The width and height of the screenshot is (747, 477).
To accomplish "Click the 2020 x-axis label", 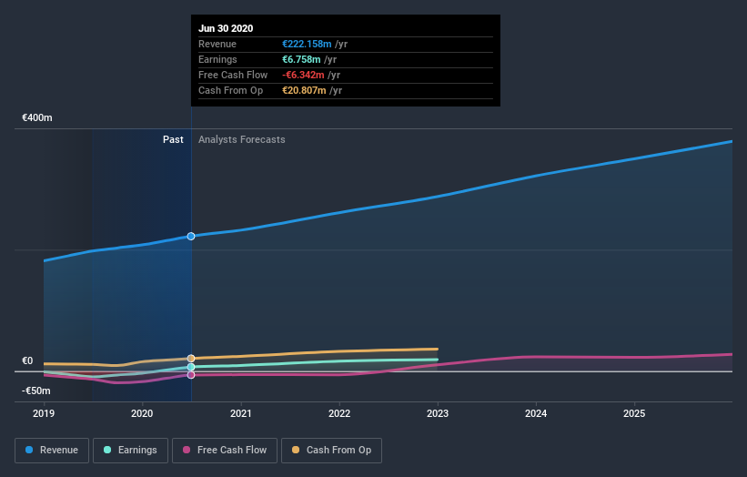I will [x=142, y=413].
